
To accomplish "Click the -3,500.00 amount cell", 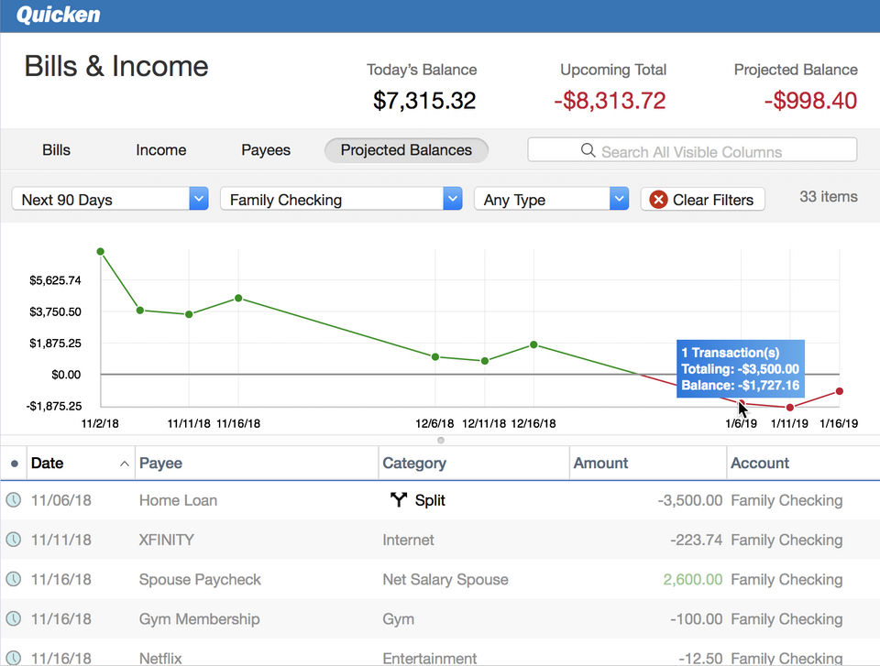I will 689,500.
